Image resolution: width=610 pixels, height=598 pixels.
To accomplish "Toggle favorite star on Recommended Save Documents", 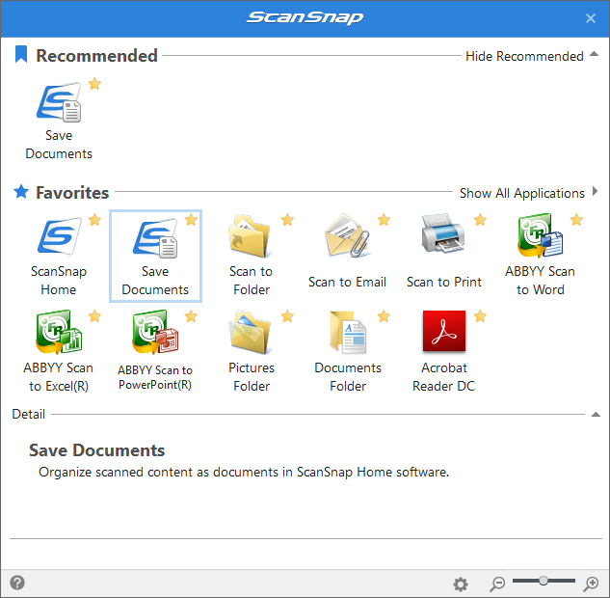I will pyautogui.click(x=94, y=84).
